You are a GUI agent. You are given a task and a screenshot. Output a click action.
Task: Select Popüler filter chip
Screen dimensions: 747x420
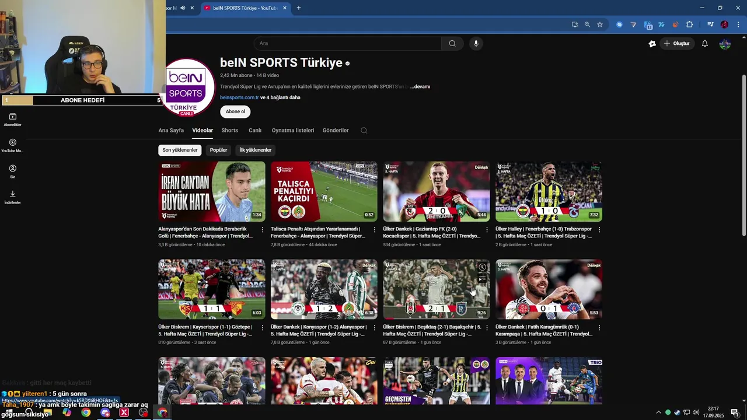click(218, 150)
